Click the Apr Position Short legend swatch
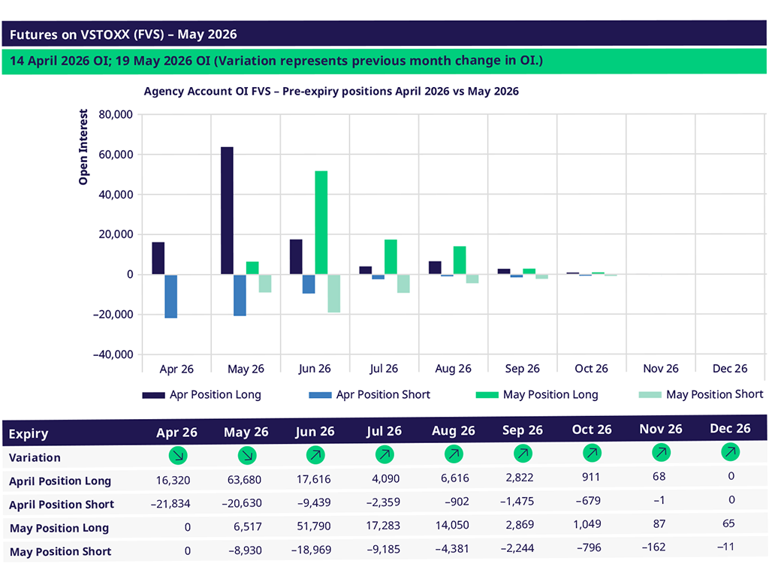The width and height of the screenshot is (769, 579). [x=320, y=395]
